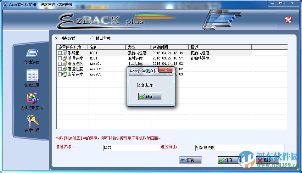Click the 当前进度 label
Screen dimensions: 302x173
pyautogui.click(x=75, y=74)
